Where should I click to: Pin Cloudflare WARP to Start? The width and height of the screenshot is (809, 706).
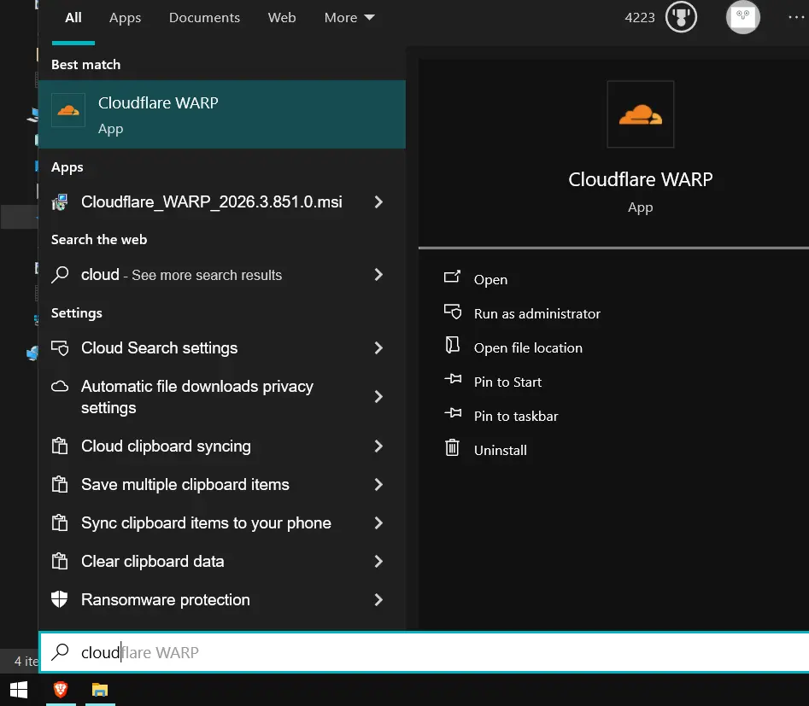pos(507,382)
